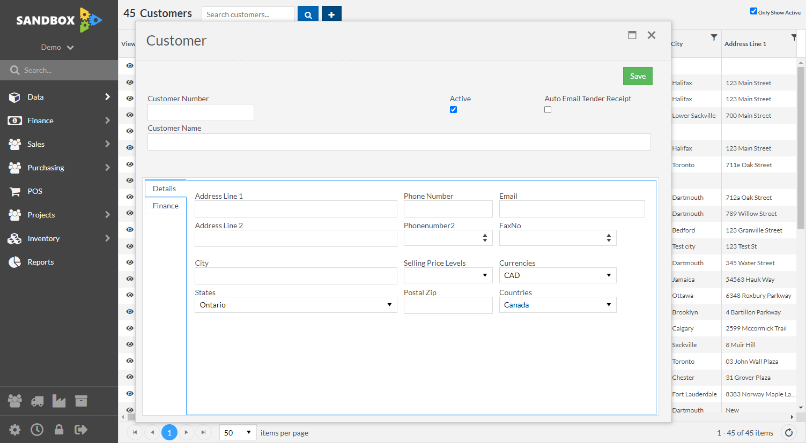Image resolution: width=806 pixels, height=443 pixels.
Task: Click the Sales people icon
Action: tap(14, 144)
